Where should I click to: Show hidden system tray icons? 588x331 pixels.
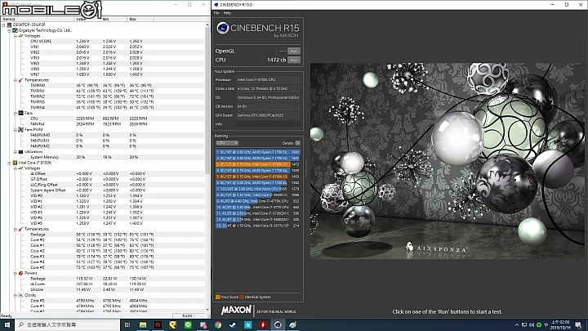517,325
